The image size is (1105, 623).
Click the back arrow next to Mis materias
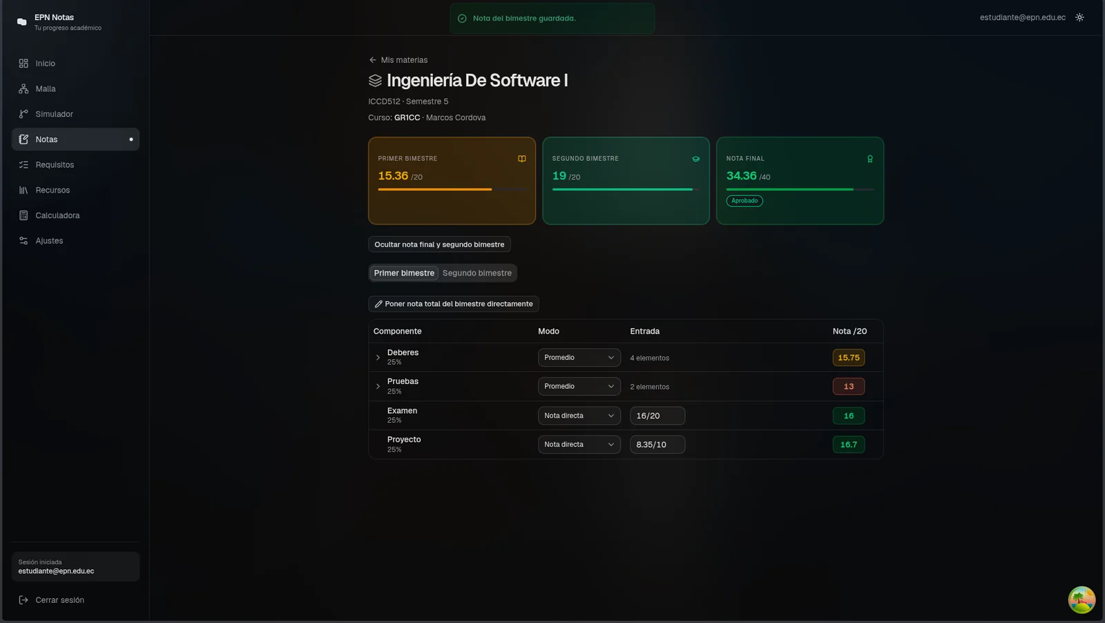(x=373, y=60)
